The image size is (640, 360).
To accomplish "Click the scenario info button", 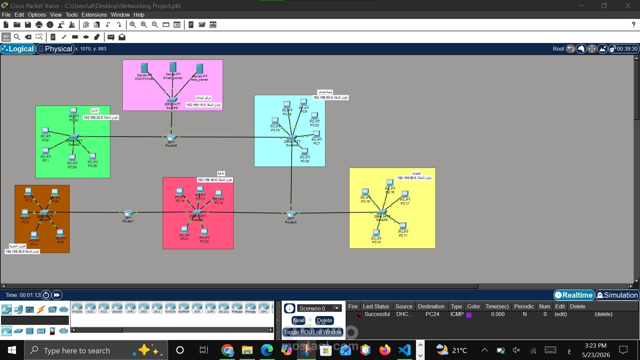I will tap(289, 308).
